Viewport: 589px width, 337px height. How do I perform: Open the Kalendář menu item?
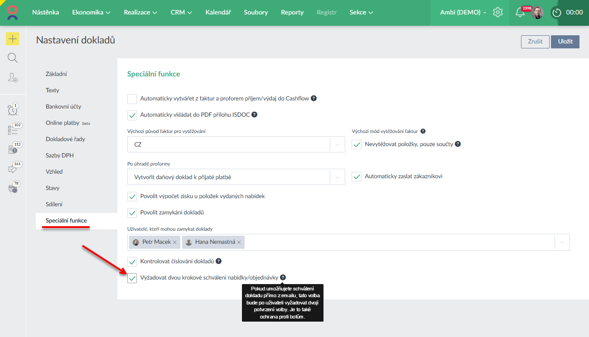(218, 12)
